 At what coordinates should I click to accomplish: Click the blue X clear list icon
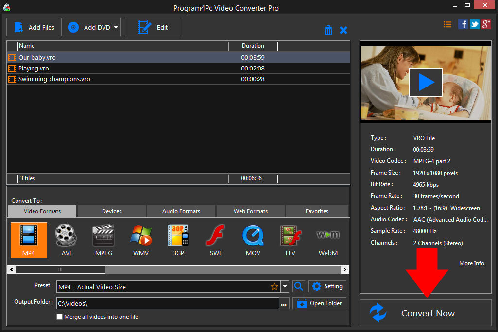tap(343, 30)
